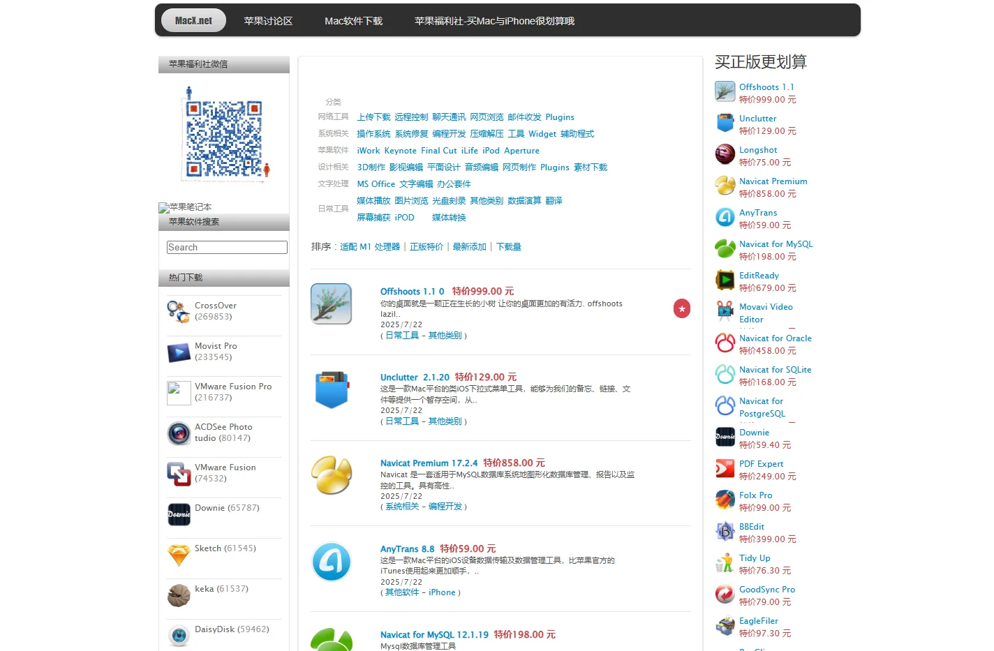This screenshot has width=994, height=651.
Task: Open the Offshoots tree icon in main list
Action: (331, 304)
